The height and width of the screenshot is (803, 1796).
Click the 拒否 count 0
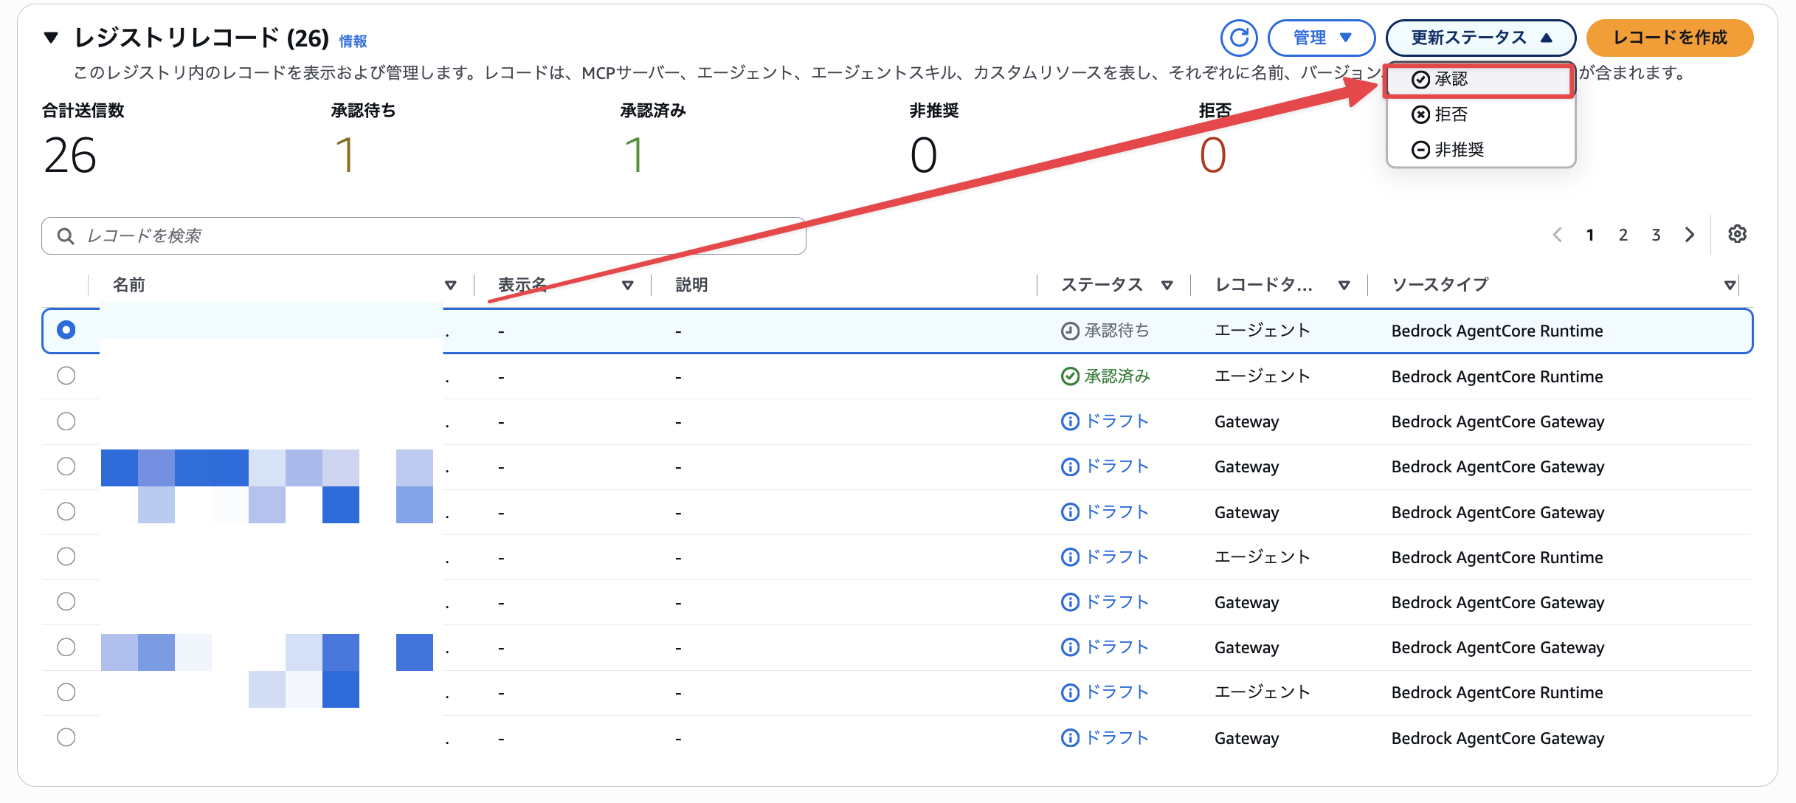[x=1212, y=155]
